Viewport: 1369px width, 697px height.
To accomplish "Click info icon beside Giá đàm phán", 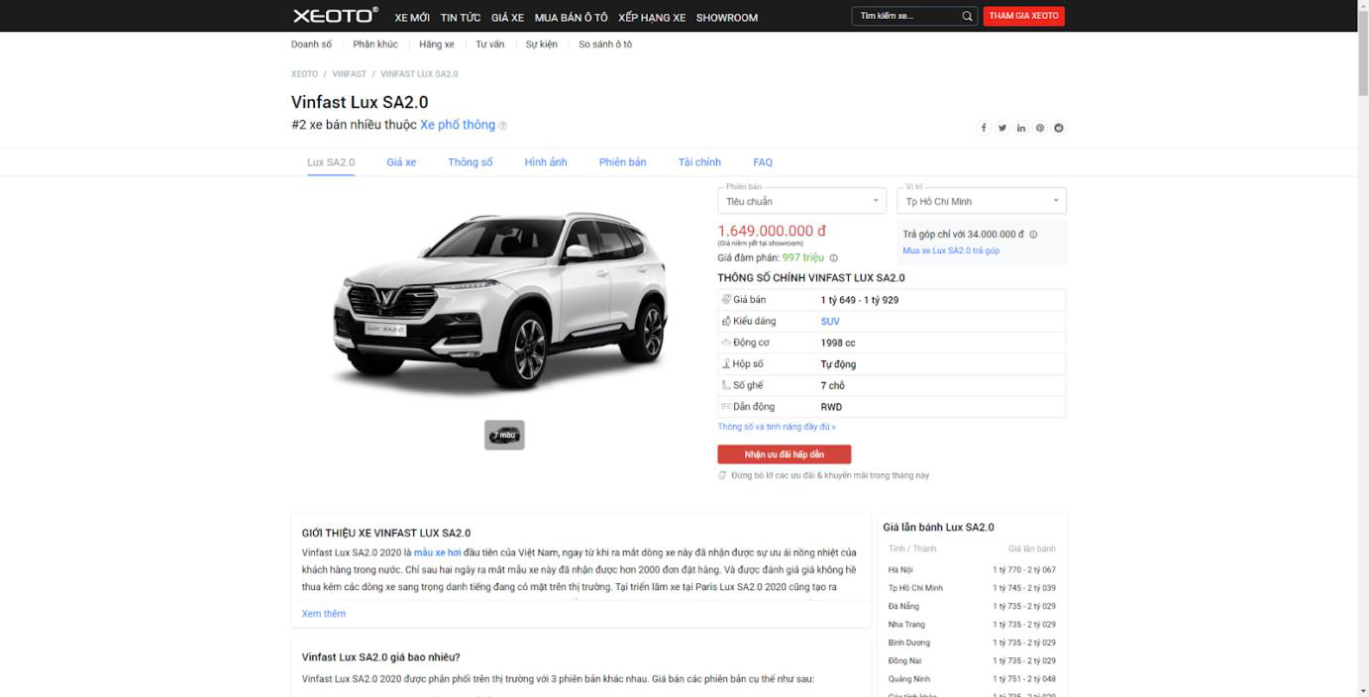I will tap(833, 257).
